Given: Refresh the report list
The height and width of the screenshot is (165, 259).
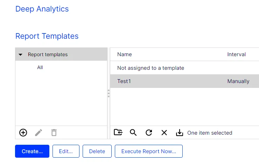Looking at the screenshot, I should pos(149,133).
